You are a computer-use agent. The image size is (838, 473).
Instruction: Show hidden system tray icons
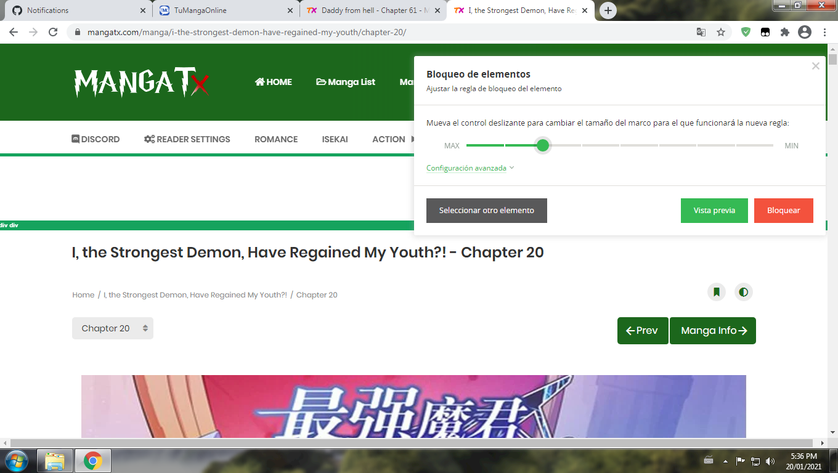(x=726, y=461)
